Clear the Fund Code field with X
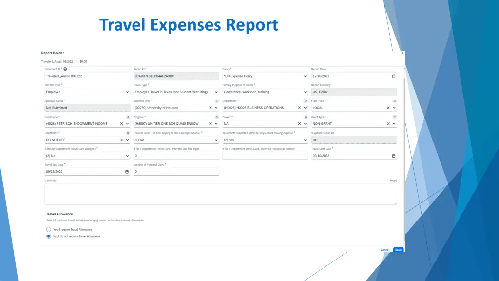Image resolution: width=499 pixels, height=281 pixels. (121, 124)
